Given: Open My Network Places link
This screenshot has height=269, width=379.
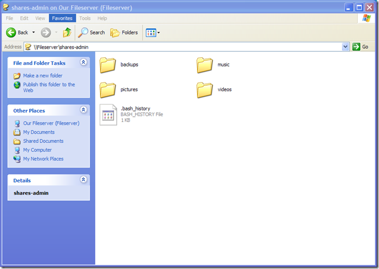Looking at the screenshot, I should pos(43,159).
